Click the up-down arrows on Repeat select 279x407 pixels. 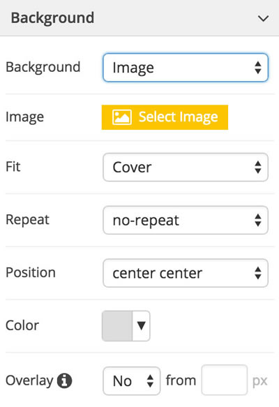(258, 220)
